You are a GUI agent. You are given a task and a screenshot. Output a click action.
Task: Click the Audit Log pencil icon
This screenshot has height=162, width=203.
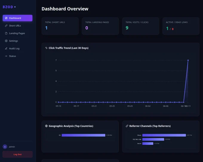coord(6,49)
